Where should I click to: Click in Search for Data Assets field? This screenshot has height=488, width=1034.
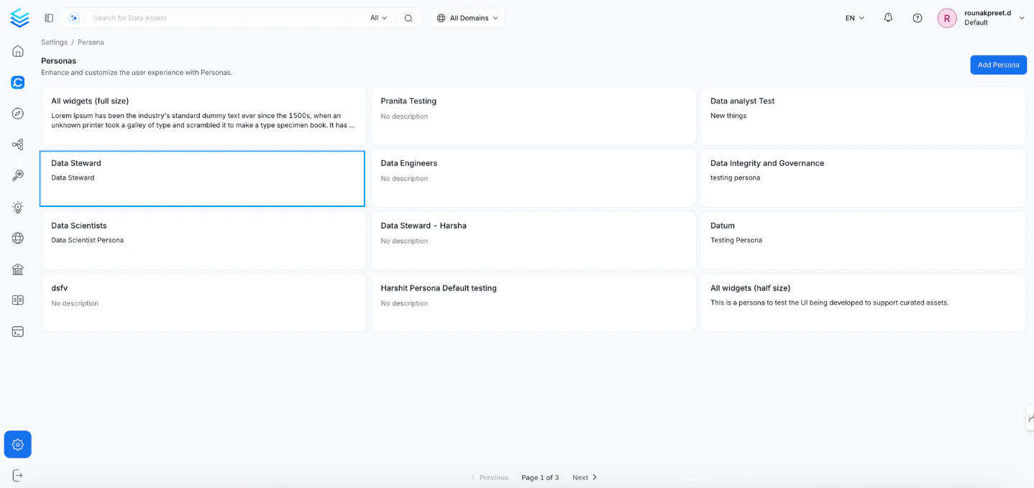(x=227, y=18)
